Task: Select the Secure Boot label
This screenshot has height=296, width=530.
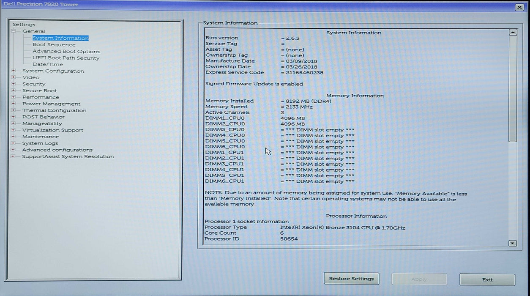Action: [x=39, y=90]
